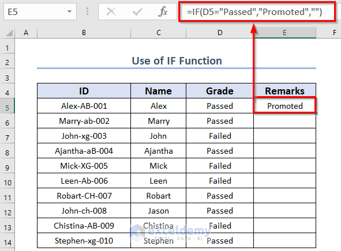
Task: Select cell containing Mick-XG-005
Action: coord(84,166)
